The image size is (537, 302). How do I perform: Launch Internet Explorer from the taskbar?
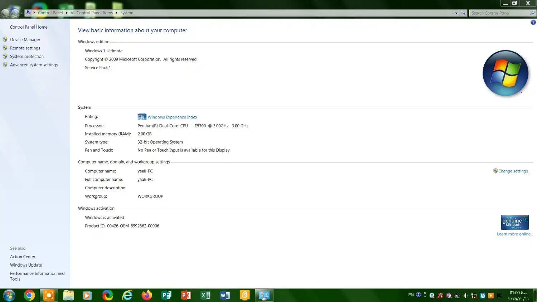click(x=127, y=295)
